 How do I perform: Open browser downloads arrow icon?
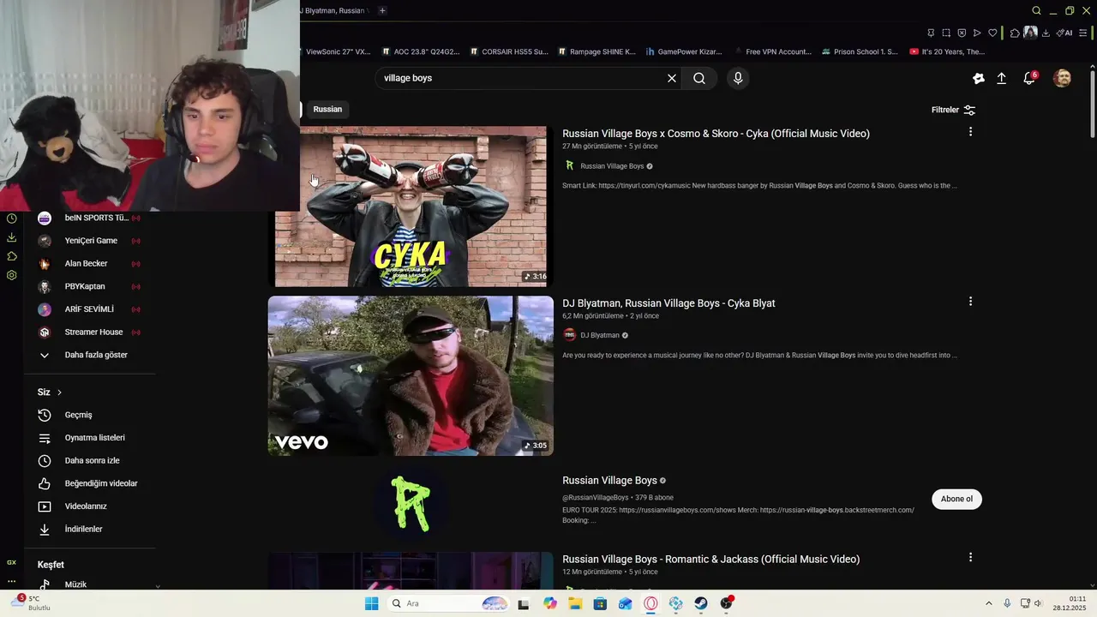[1046, 33]
